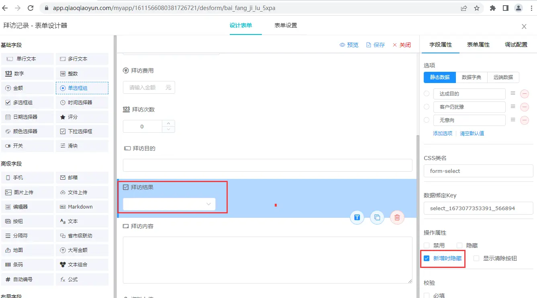Decrease the 拜访次数 stepper value
537x298 pixels.
tap(168, 130)
